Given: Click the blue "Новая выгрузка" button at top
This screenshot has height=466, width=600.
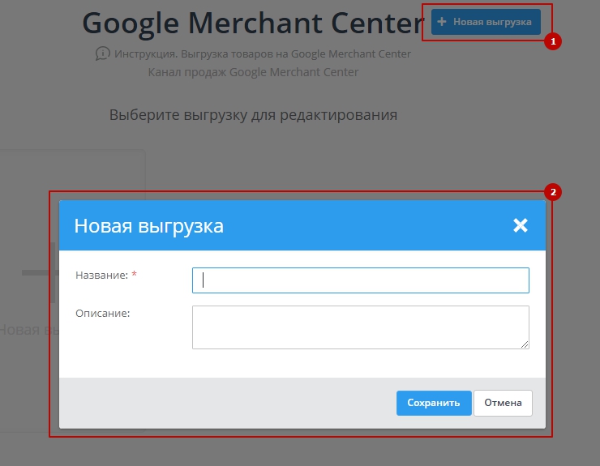Looking at the screenshot, I should pos(486,22).
